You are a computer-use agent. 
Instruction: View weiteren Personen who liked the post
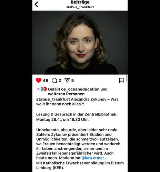tap(66, 94)
